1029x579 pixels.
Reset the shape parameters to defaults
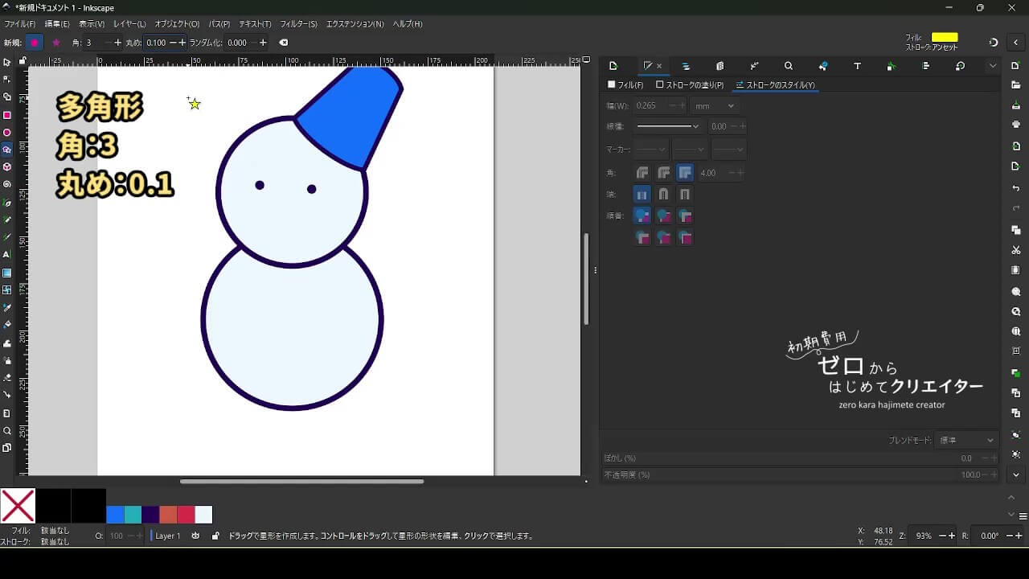tap(283, 43)
